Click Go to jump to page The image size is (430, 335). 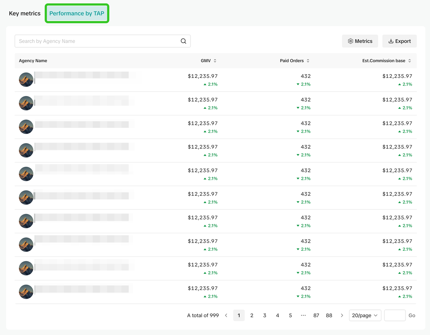point(412,316)
